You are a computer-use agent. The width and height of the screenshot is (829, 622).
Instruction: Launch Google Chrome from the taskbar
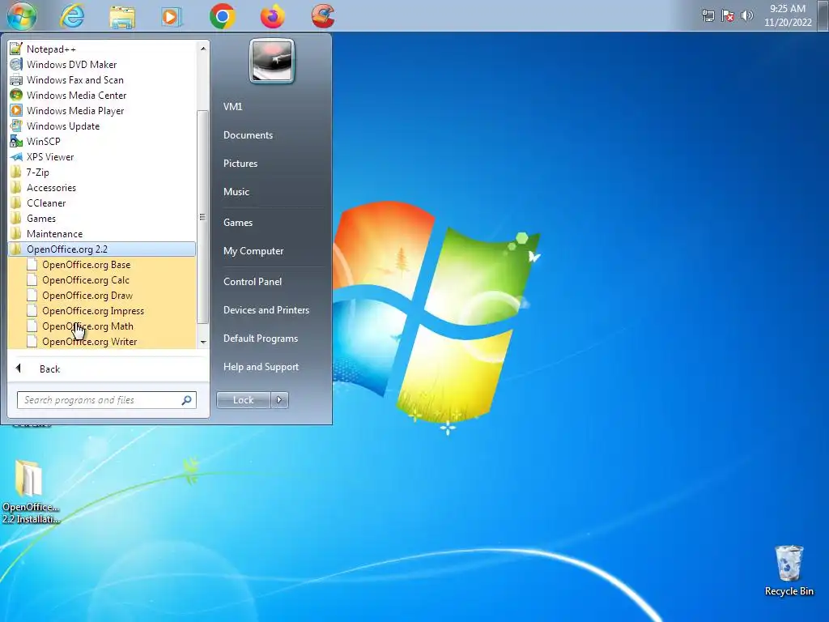click(223, 16)
